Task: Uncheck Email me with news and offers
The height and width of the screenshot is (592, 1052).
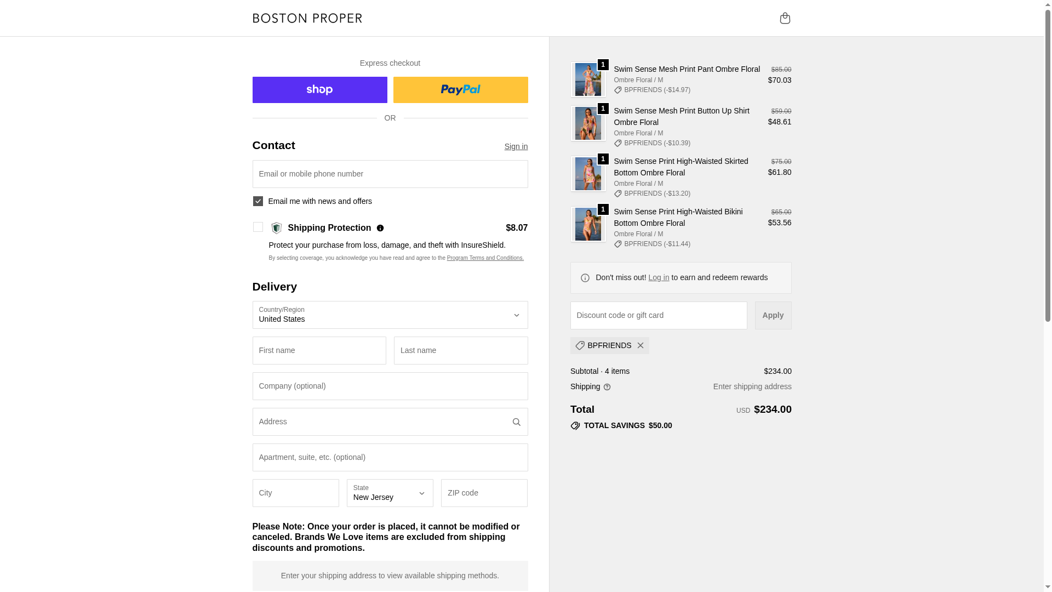Action: [258, 201]
